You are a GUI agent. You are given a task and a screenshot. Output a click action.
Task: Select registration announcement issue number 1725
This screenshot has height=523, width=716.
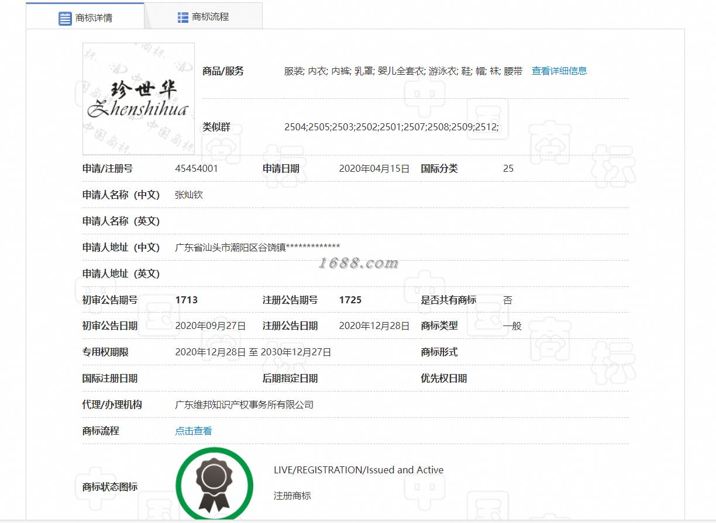pos(350,300)
